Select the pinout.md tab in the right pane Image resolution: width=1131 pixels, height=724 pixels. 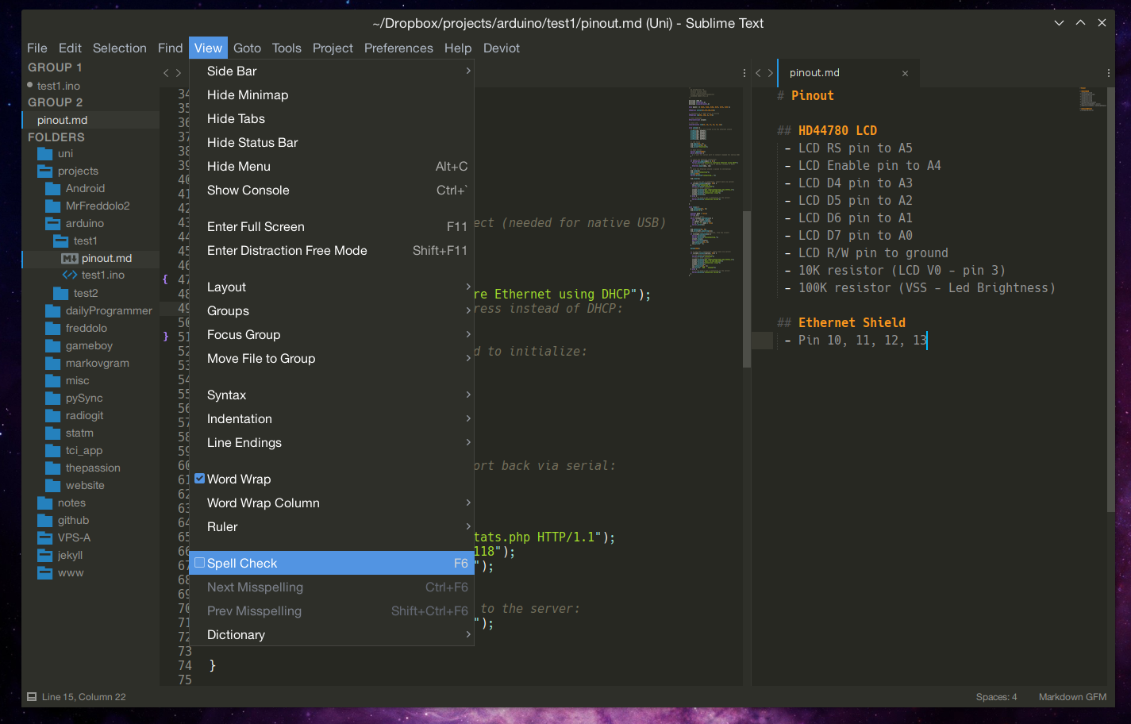pos(814,72)
